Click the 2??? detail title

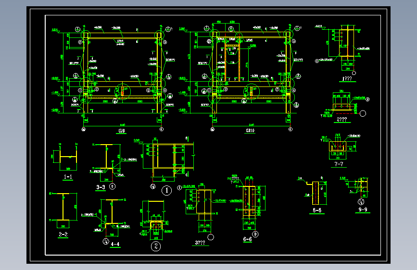[342, 119]
